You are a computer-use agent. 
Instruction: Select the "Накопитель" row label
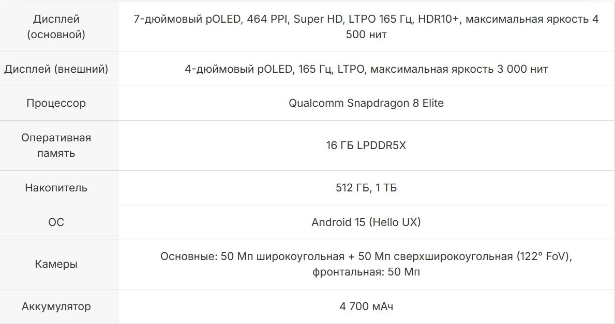[56, 188]
